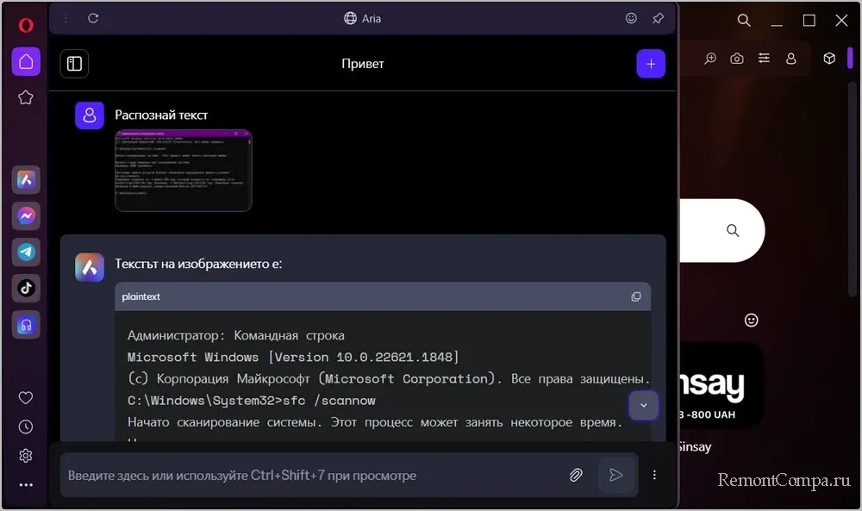Open chat input more options menu
Image resolution: width=862 pixels, height=511 pixels.
click(x=654, y=475)
